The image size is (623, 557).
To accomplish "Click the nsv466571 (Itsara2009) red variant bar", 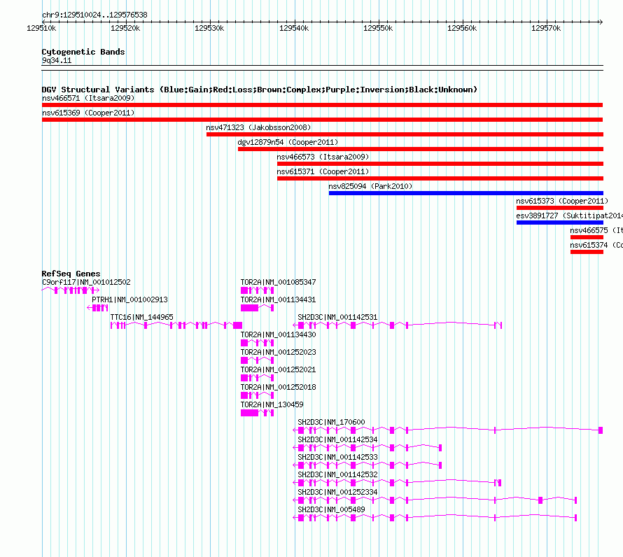I will point(322,105).
